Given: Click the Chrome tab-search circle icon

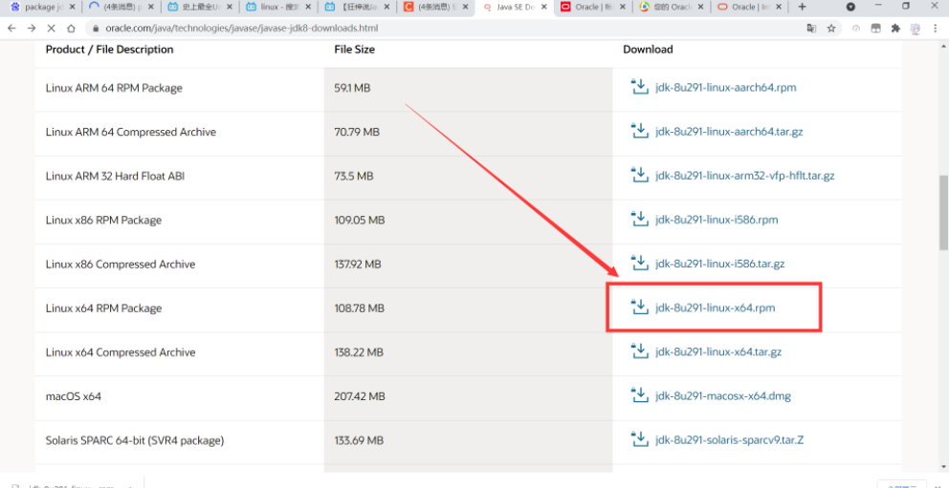Looking at the screenshot, I should [850, 8].
